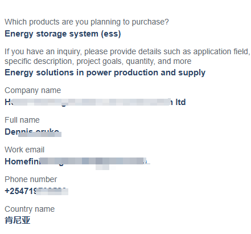Select the country value 肯尼亚
This screenshot has width=251, height=234.
click(x=18, y=220)
